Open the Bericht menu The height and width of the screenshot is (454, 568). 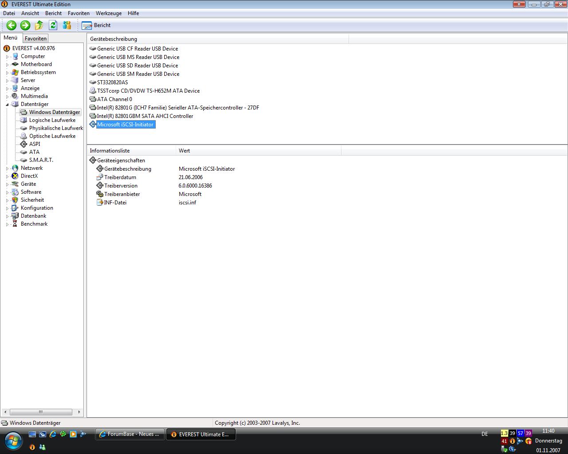(53, 13)
